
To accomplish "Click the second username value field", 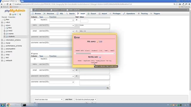I will 95,83.
